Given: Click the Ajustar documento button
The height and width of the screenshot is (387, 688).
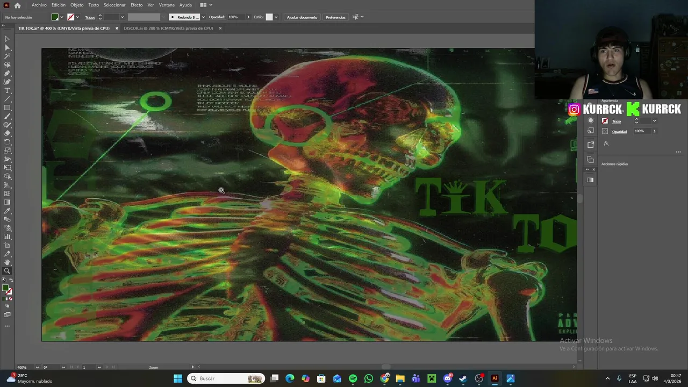Looking at the screenshot, I should pos(302,17).
